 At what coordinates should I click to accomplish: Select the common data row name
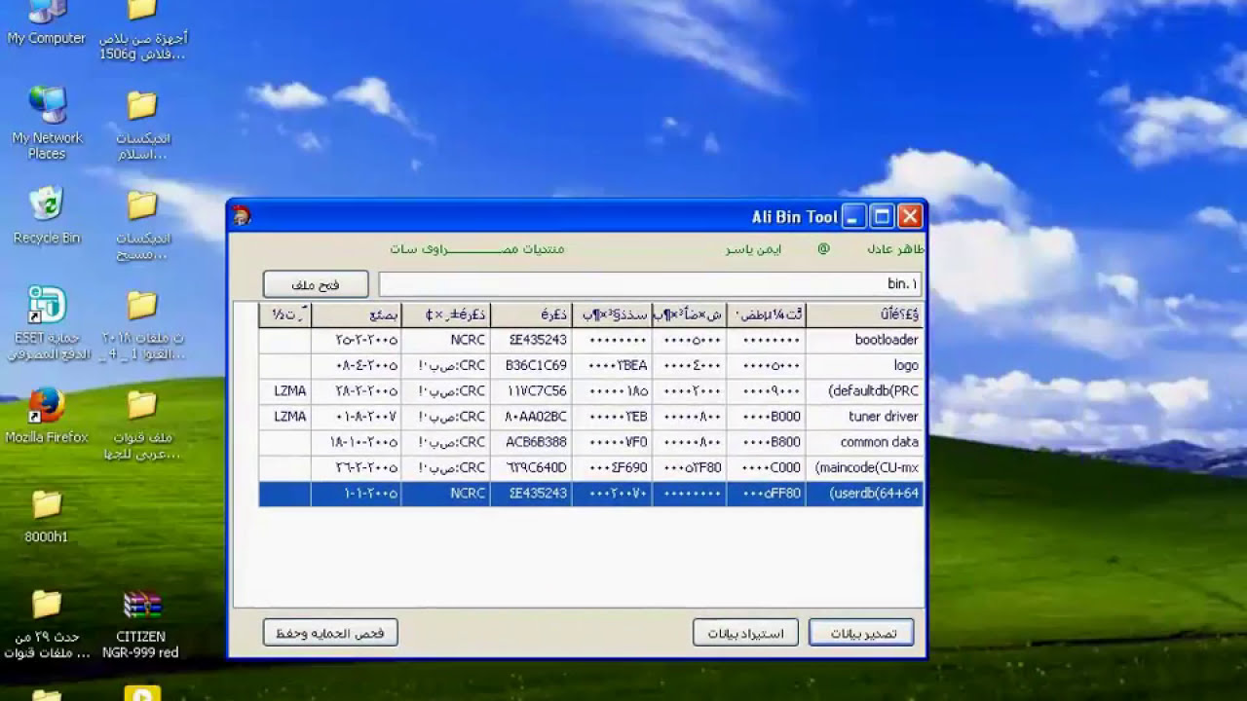(864, 442)
